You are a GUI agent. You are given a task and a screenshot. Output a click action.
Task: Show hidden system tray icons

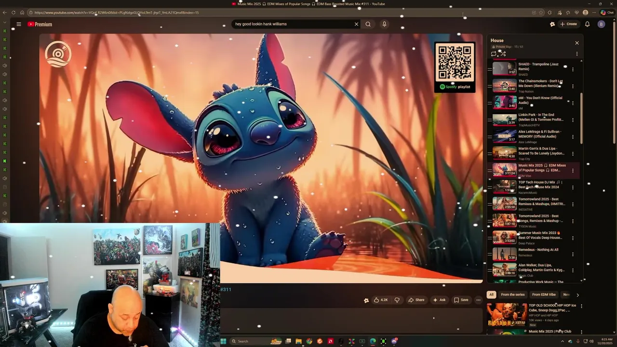pyautogui.click(x=562, y=341)
